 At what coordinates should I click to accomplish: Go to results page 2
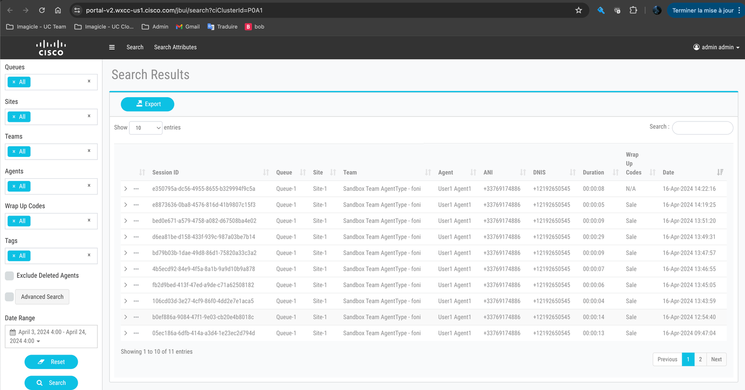tap(700, 359)
